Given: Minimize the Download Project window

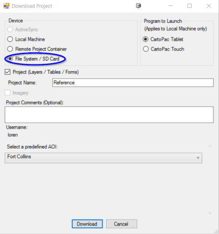Looking at the screenshot, I should click(170, 6).
